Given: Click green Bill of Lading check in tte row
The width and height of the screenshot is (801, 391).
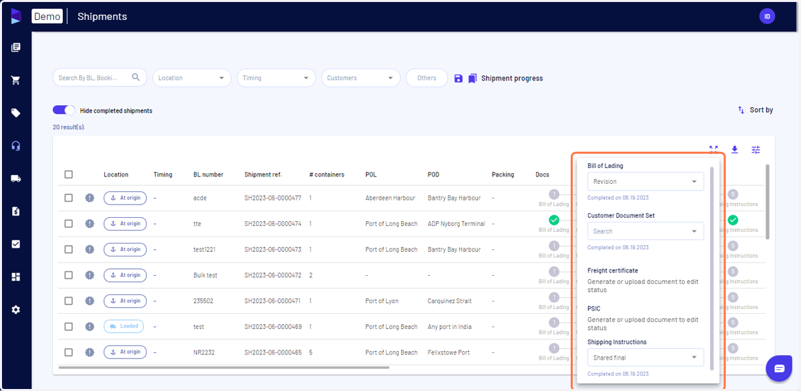Looking at the screenshot, I should (554, 220).
